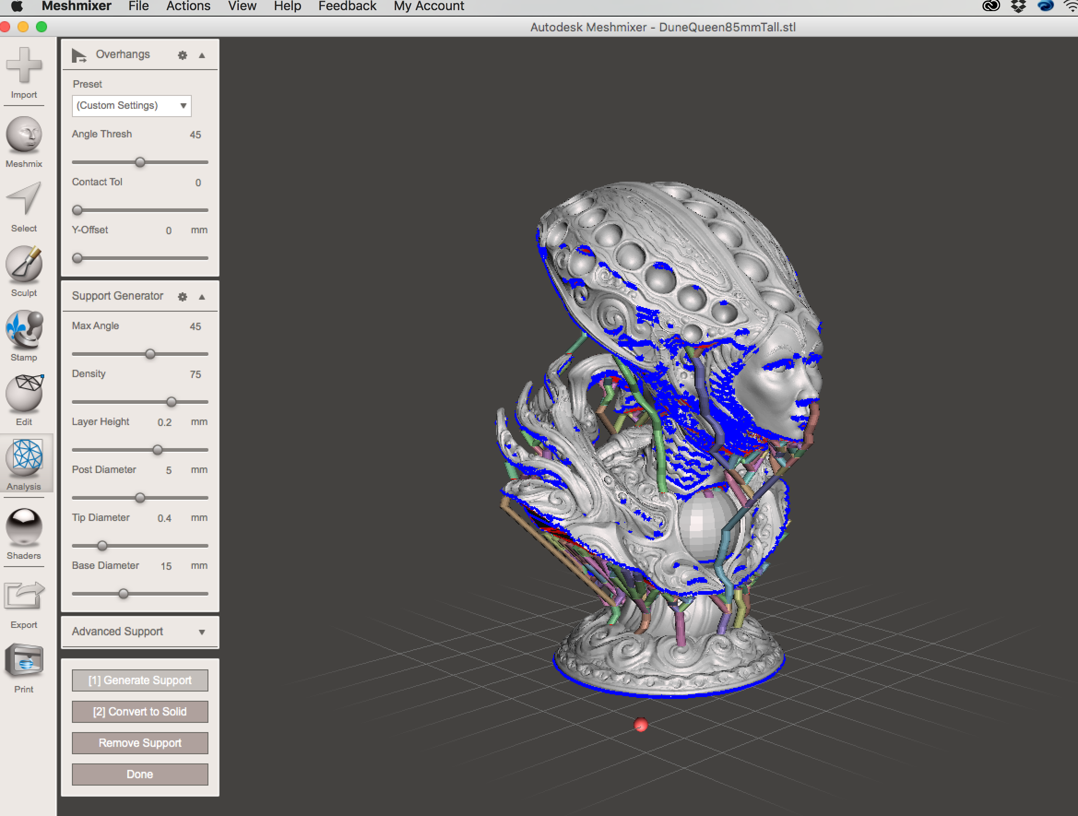Click the Remove Support button
The height and width of the screenshot is (816, 1078).
[140, 743]
